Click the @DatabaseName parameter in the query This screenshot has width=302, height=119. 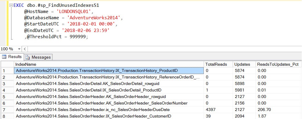42,18
